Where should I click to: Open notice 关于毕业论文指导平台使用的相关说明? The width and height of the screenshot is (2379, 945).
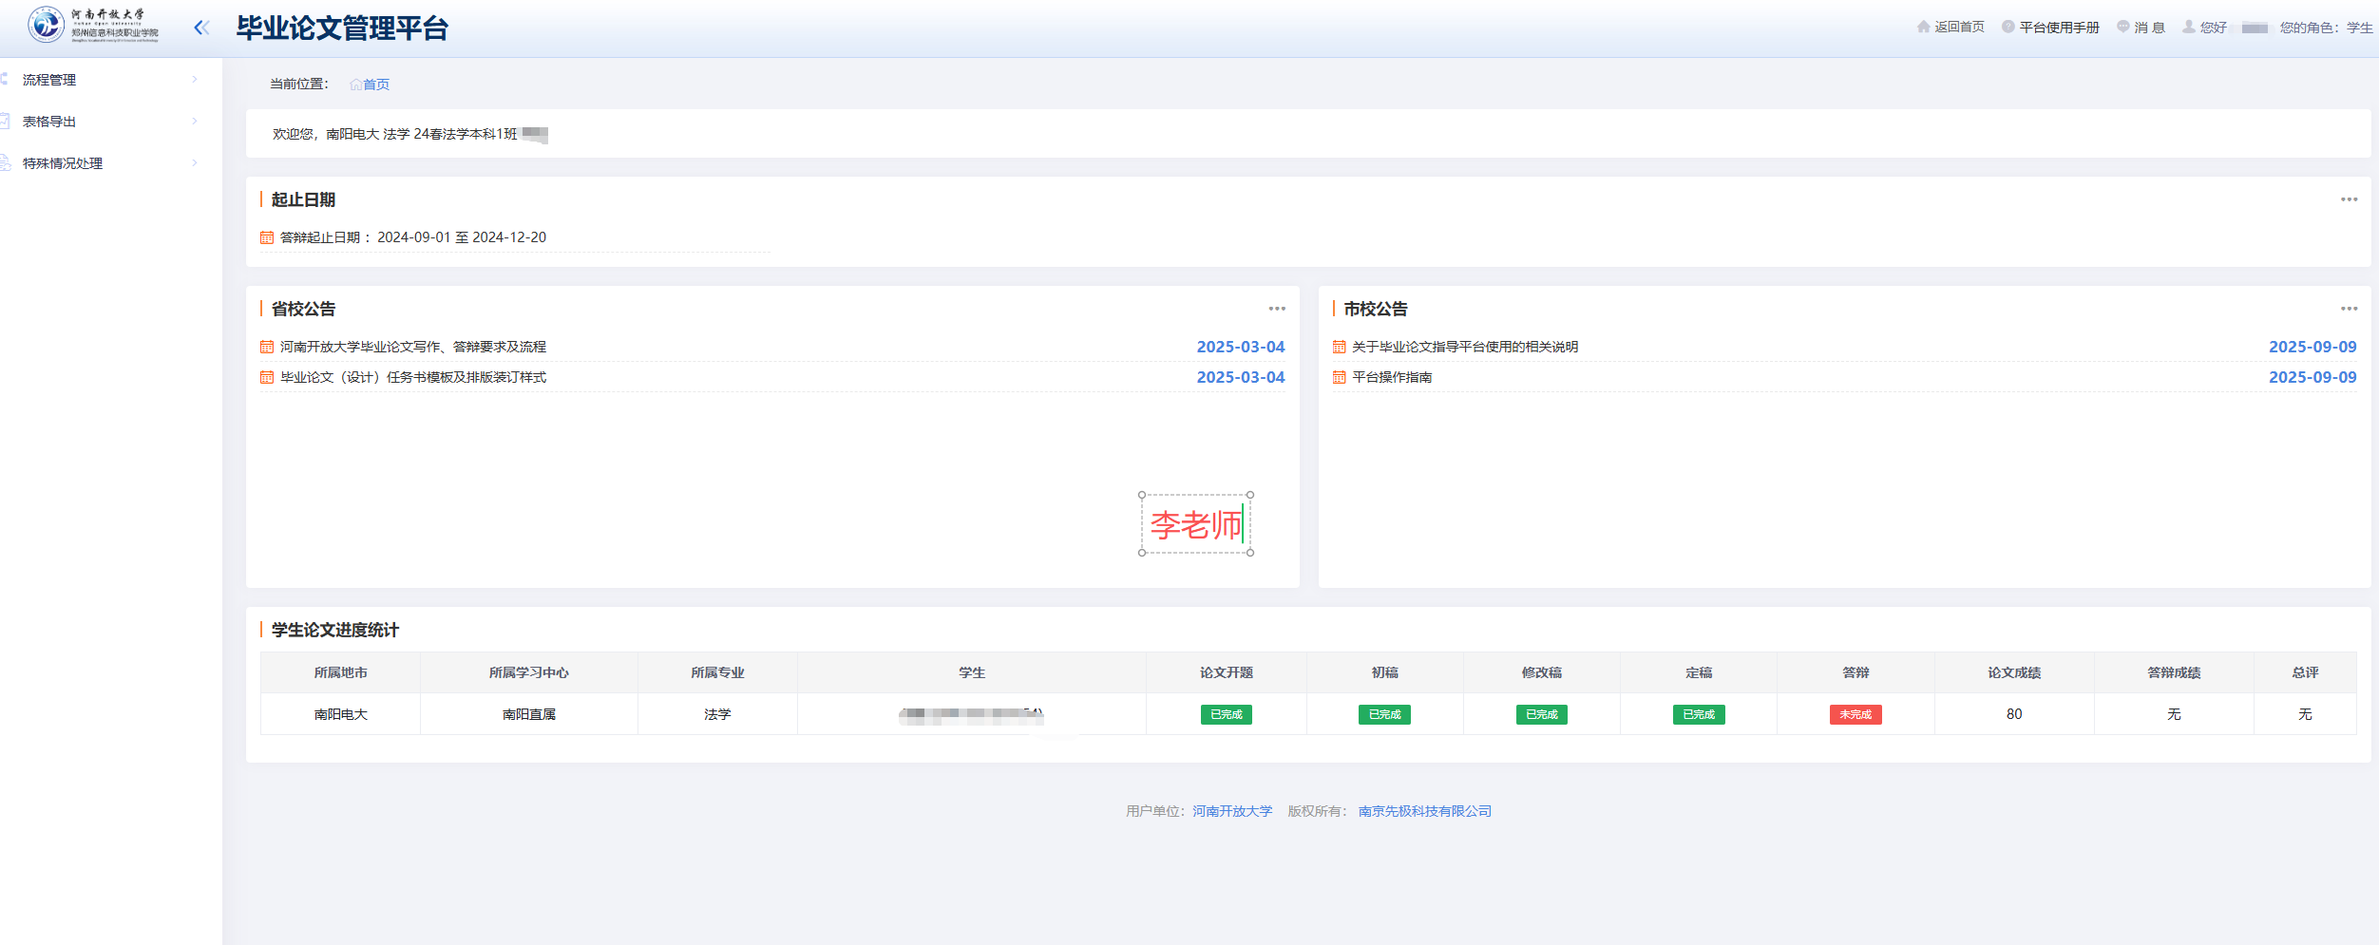click(x=1465, y=347)
